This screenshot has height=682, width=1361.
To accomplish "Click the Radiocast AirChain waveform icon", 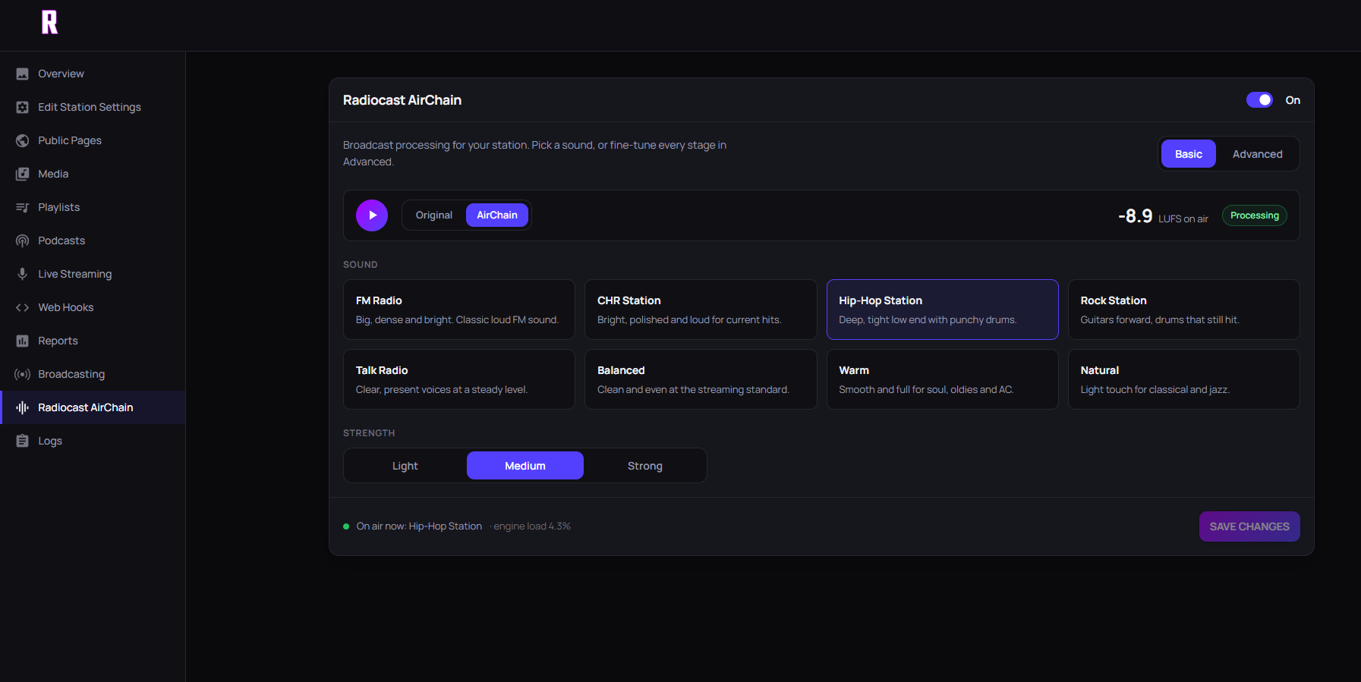I will 23,407.
